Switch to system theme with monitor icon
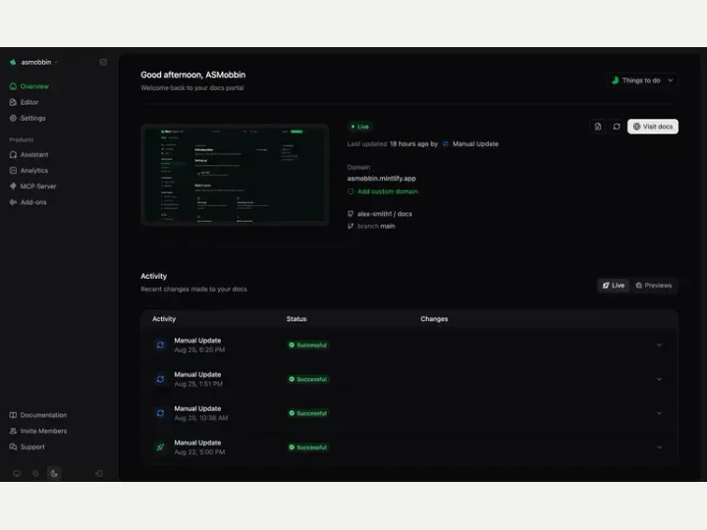The image size is (707, 530). click(17, 473)
